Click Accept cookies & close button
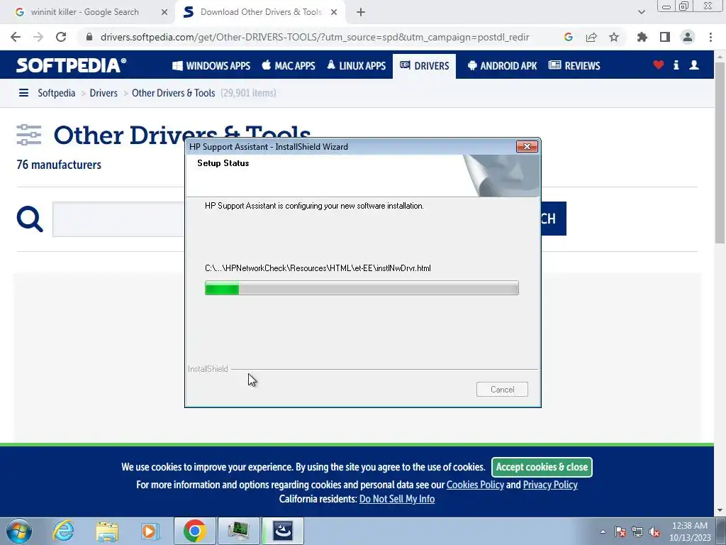The image size is (726, 545). [542, 467]
